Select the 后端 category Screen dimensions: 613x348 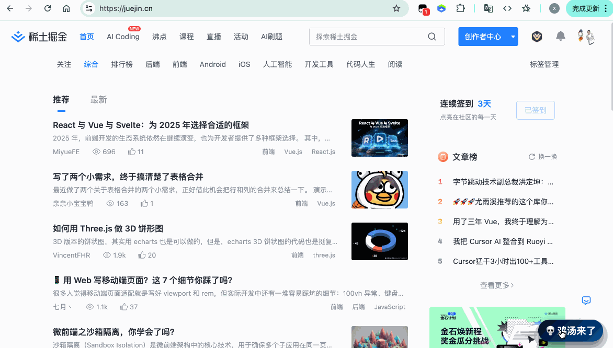coord(153,64)
